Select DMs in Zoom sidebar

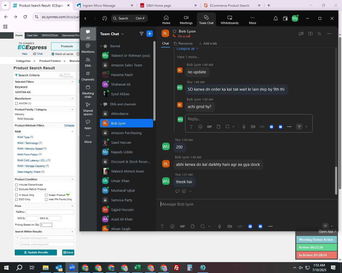(x=88, y=62)
